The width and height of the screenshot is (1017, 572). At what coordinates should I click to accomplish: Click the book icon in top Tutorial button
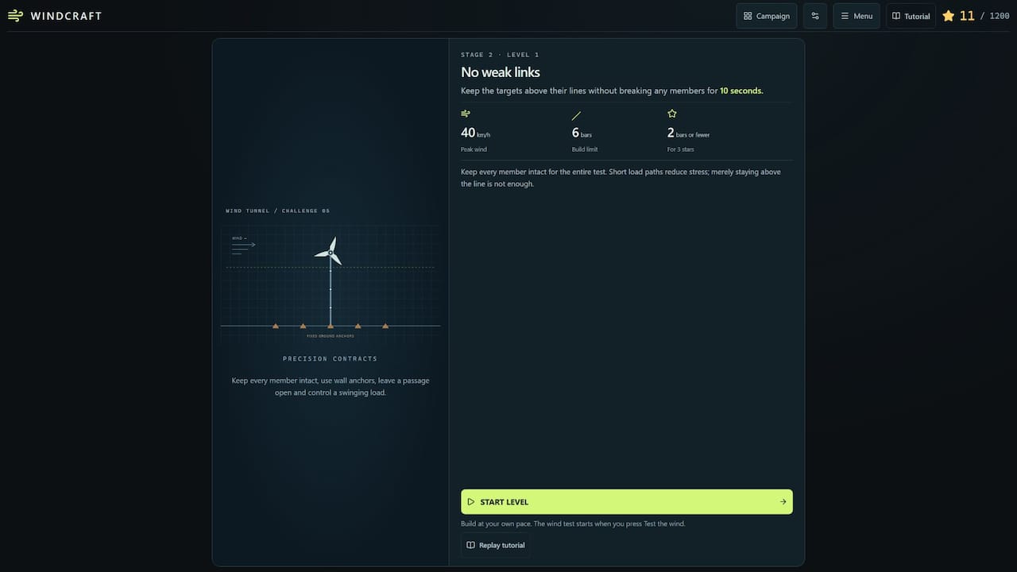click(x=896, y=16)
